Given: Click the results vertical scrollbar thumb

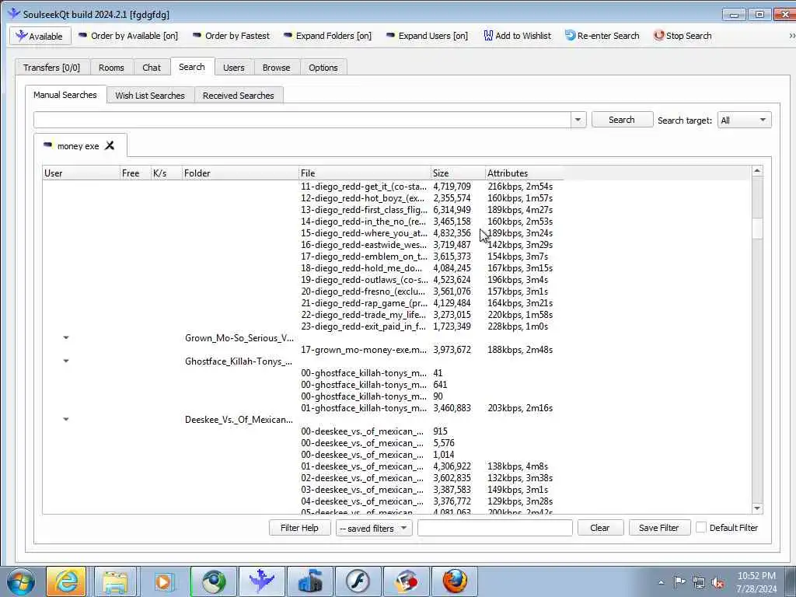Looking at the screenshot, I should pos(757,229).
